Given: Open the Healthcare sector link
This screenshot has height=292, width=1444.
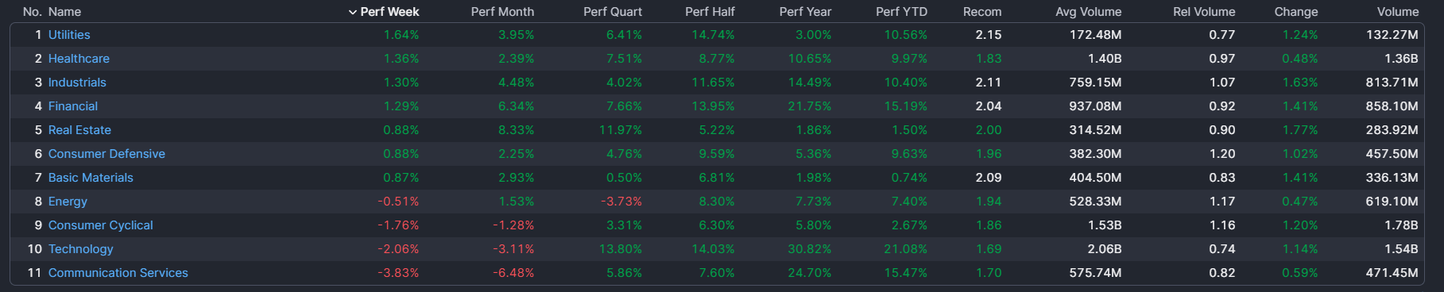Looking at the screenshot, I should 79,59.
